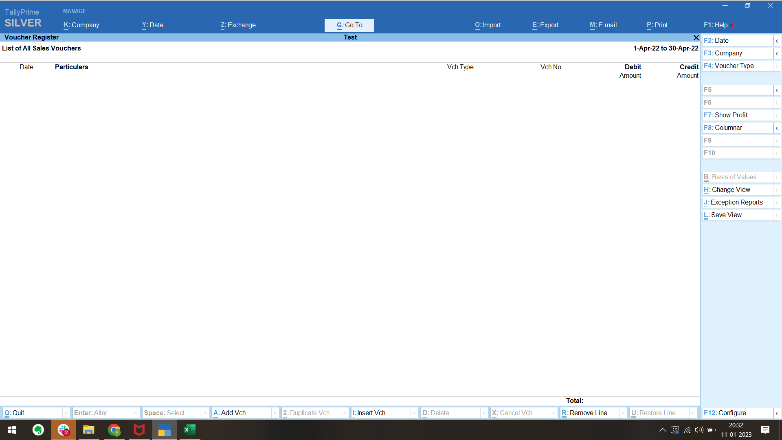The image size is (782, 440).
Task: Expand the F2: Date side arrow
Action: coord(777,41)
